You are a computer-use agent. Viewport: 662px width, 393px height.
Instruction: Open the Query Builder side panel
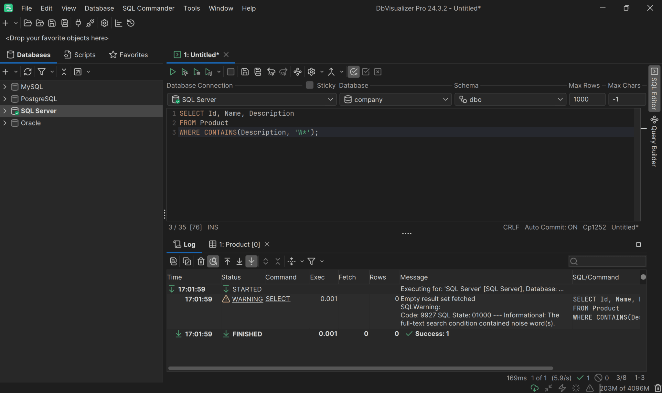tap(654, 142)
